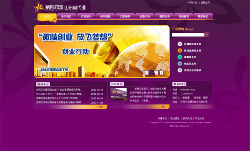The width and height of the screenshot is (250, 151).
Task: Click the 地址 address line
Action: click(190, 101)
